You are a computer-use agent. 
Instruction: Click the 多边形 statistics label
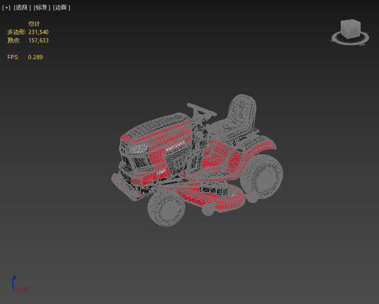tap(16, 32)
